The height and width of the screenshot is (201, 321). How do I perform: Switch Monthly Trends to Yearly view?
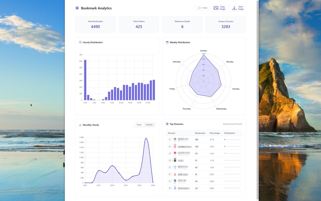[139, 125]
